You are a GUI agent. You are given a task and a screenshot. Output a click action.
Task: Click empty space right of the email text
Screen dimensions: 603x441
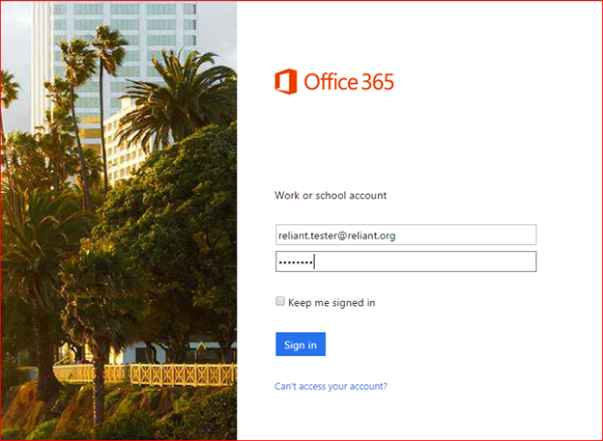point(474,234)
